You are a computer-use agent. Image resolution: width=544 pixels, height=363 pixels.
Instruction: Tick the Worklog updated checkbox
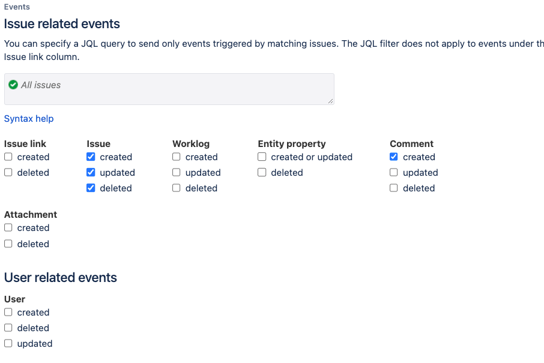pos(177,172)
